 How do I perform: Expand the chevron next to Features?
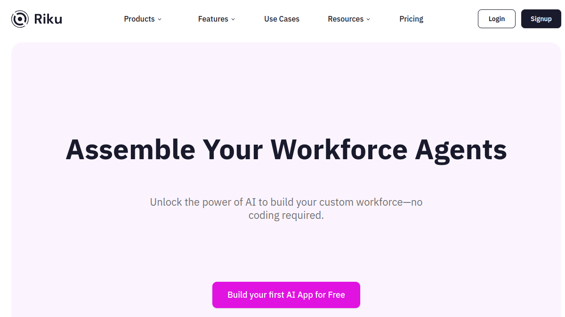coord(233,19)
